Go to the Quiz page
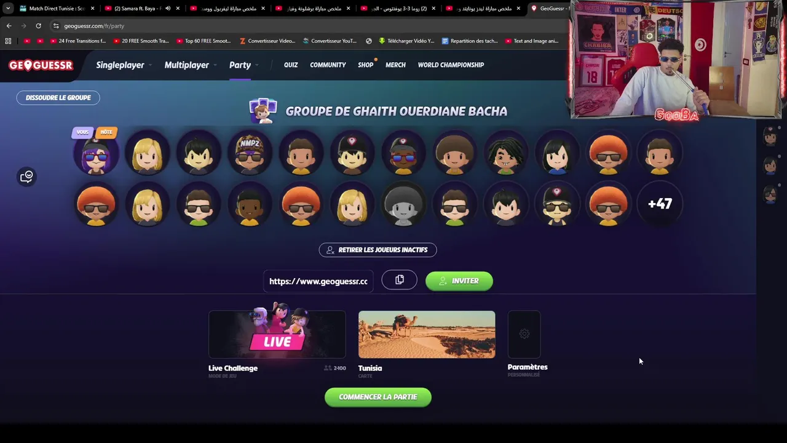The height and width of the screenshot is (443, 787). [291, 65]
